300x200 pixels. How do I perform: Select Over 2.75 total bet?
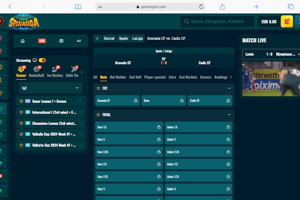click(129, 176)
